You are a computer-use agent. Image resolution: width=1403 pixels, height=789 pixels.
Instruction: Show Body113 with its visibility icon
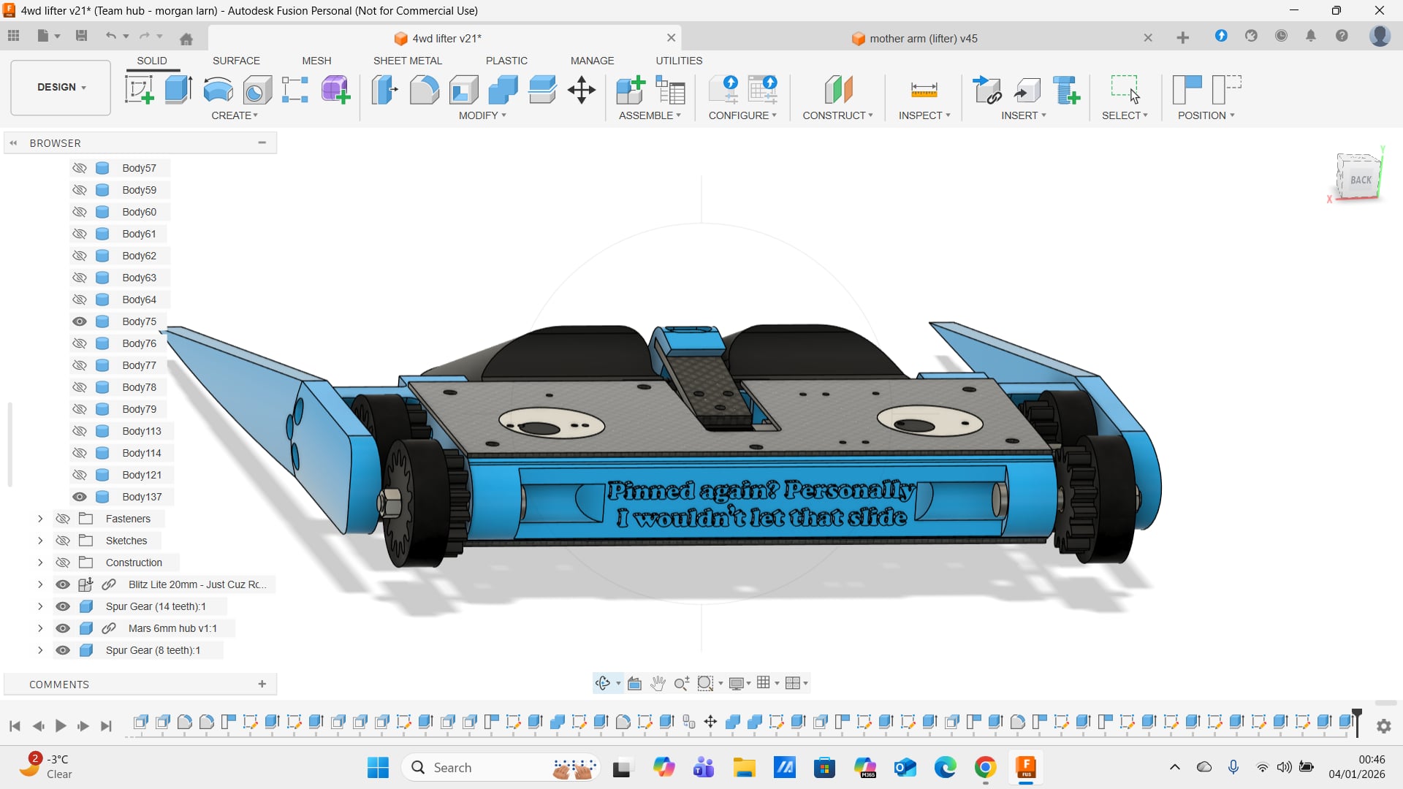coord(80,431)
